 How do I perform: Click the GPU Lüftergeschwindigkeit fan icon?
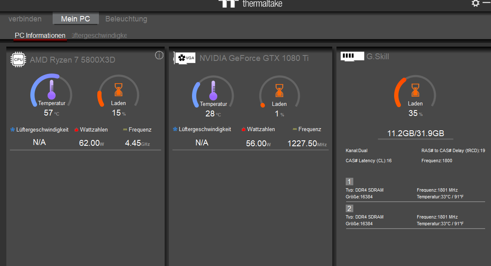[x=175, y=129]
